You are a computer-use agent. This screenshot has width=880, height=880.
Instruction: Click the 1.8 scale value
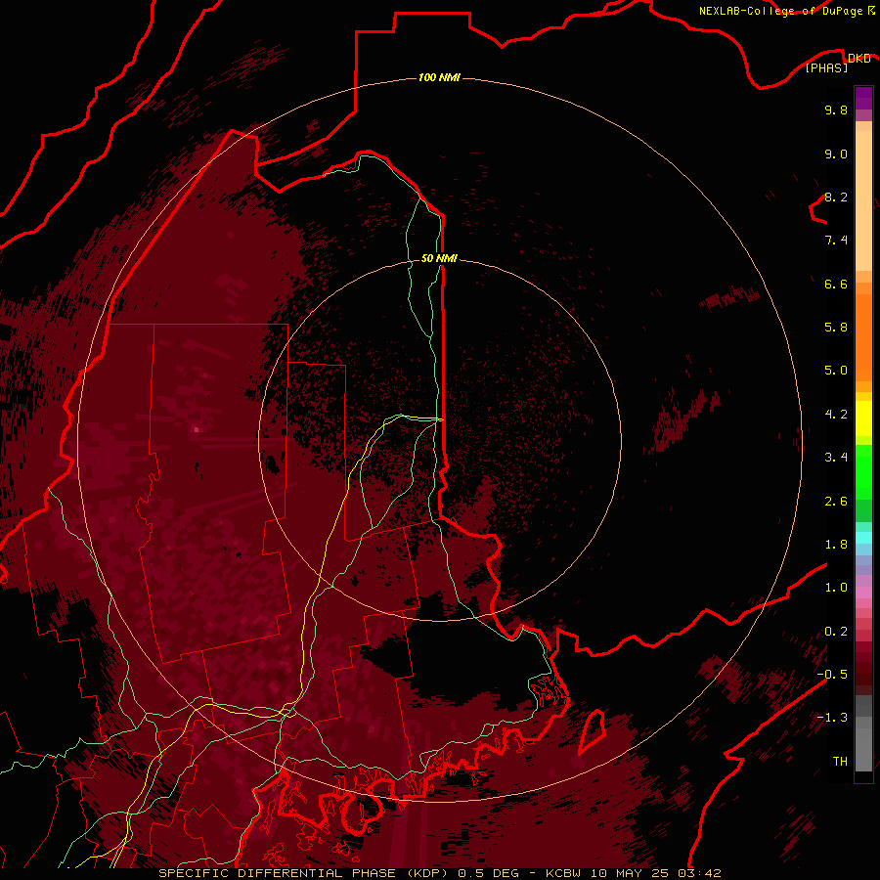coord(836,545)
